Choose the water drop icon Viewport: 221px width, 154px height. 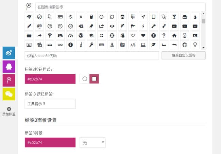point(195,17)
